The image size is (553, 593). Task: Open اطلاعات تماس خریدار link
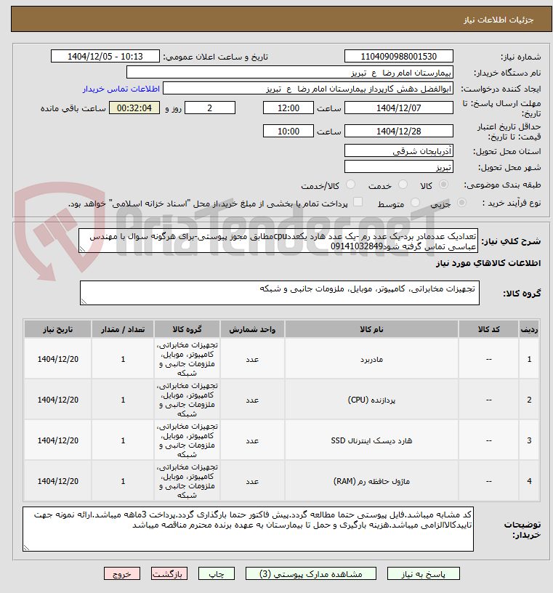121,89
